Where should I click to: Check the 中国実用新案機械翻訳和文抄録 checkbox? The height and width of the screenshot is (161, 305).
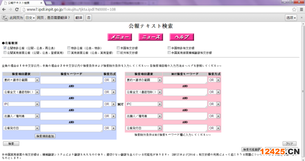pyautogui.click(x=169, y=52)
